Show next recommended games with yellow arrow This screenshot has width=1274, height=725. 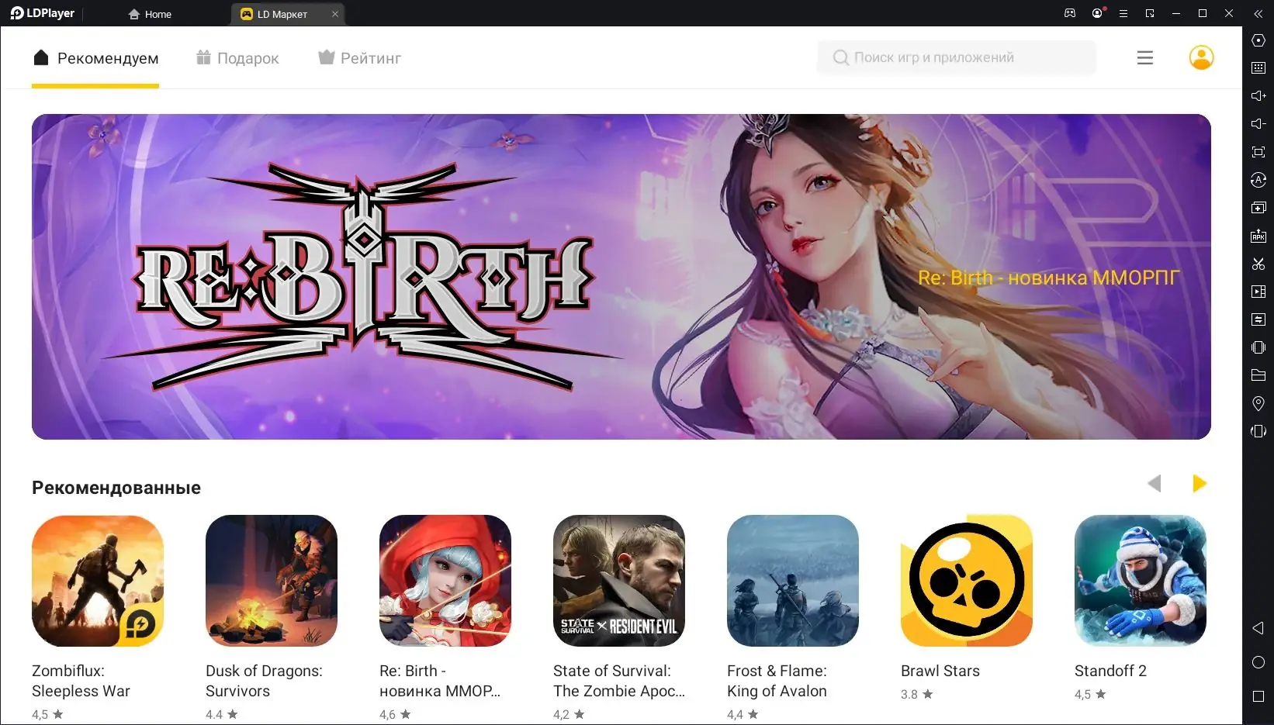(x=1200, y=484)
